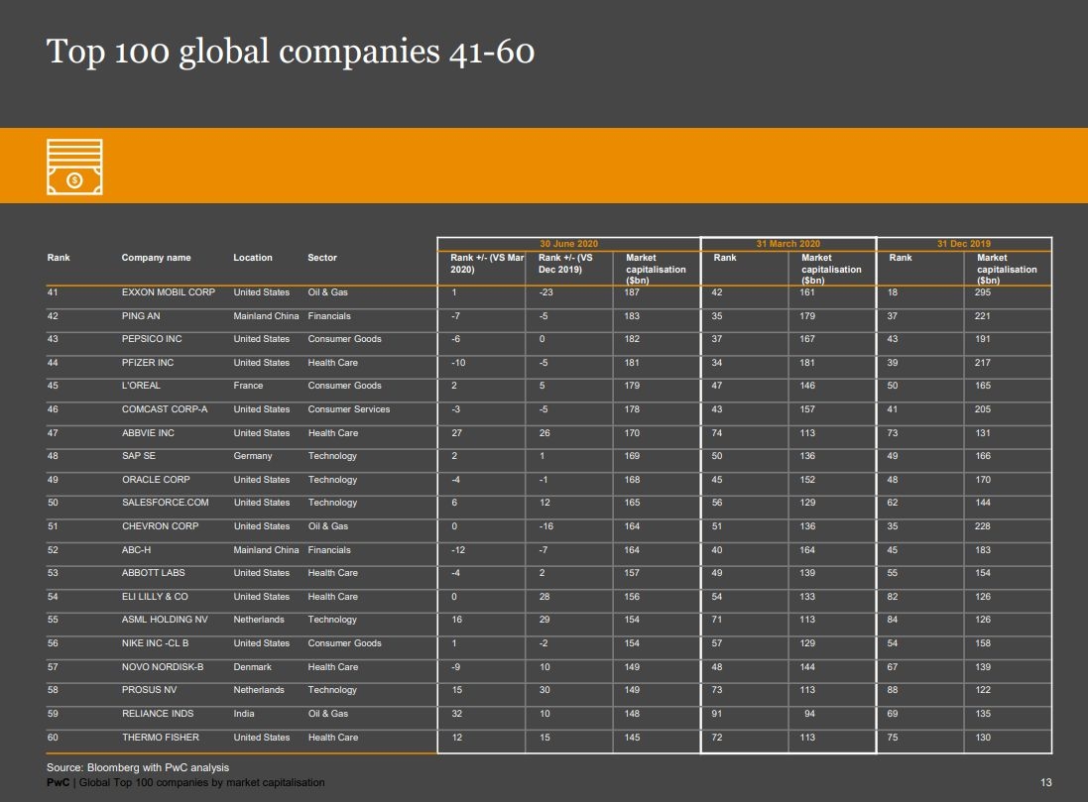Select 'L'OREAL' company name
This screenshot has height=802, width=1088.
(x=141, y=385)
